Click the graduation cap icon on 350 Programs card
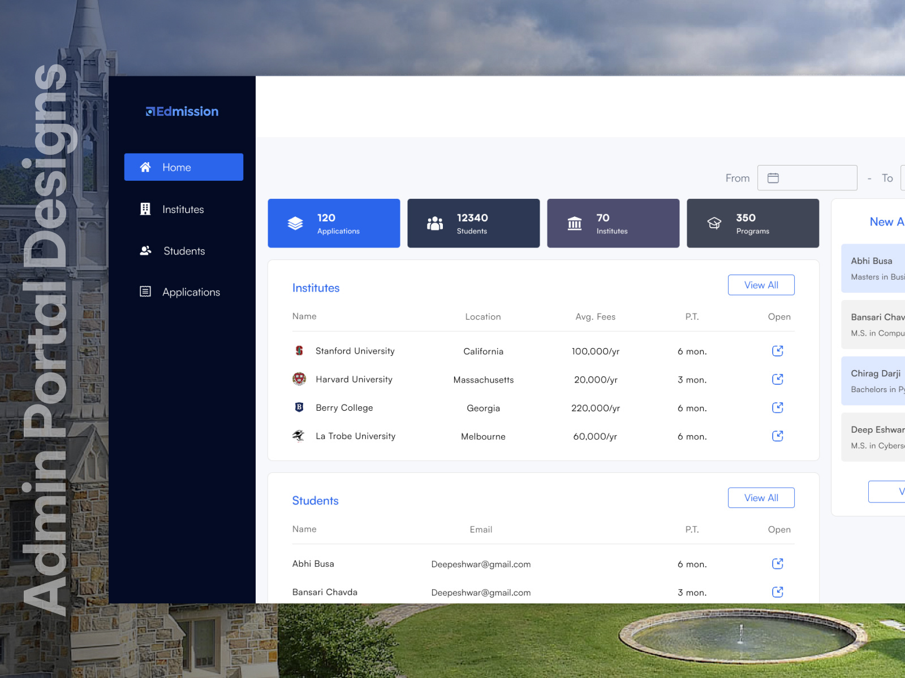The height and width of the screenshot is (678, 905). (714, 223)
